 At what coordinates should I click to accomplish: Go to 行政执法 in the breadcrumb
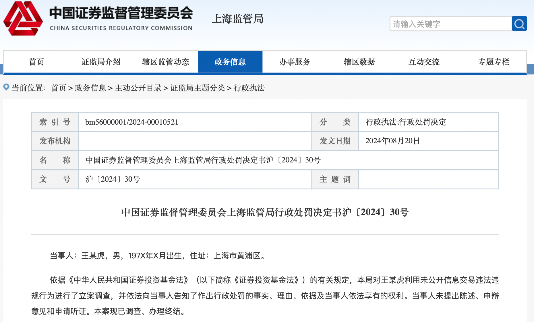[x=249, y=88]
